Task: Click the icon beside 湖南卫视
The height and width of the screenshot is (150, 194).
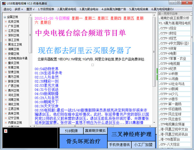Action: 6,49
